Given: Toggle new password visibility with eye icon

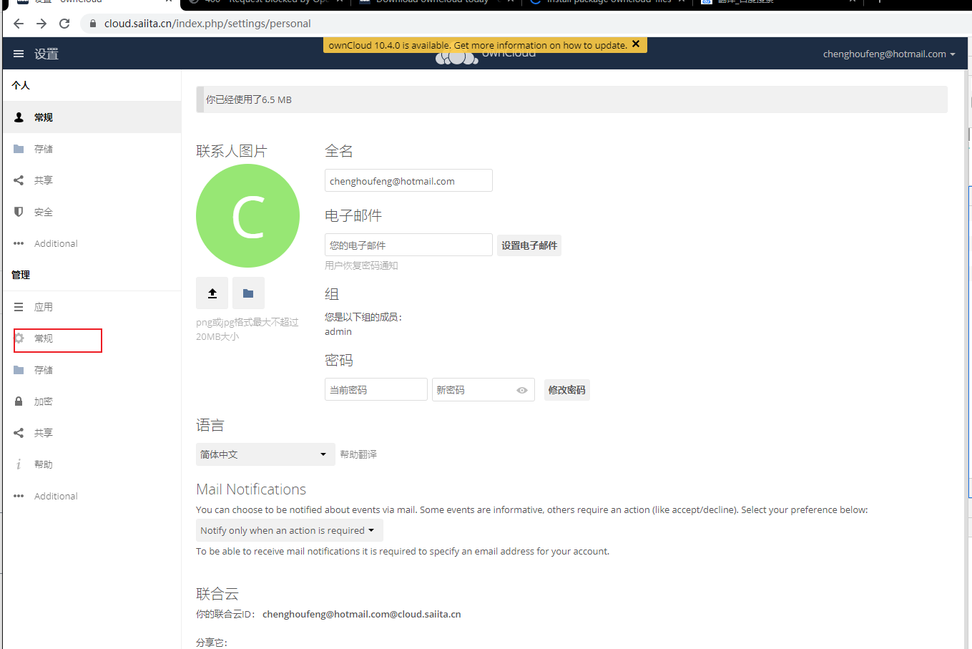Looking at the screenshot, I should coord(521,389).
